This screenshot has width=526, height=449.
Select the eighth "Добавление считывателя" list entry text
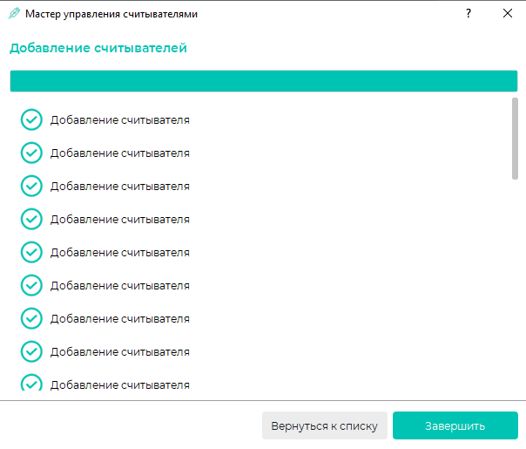[x=120, y=351]
